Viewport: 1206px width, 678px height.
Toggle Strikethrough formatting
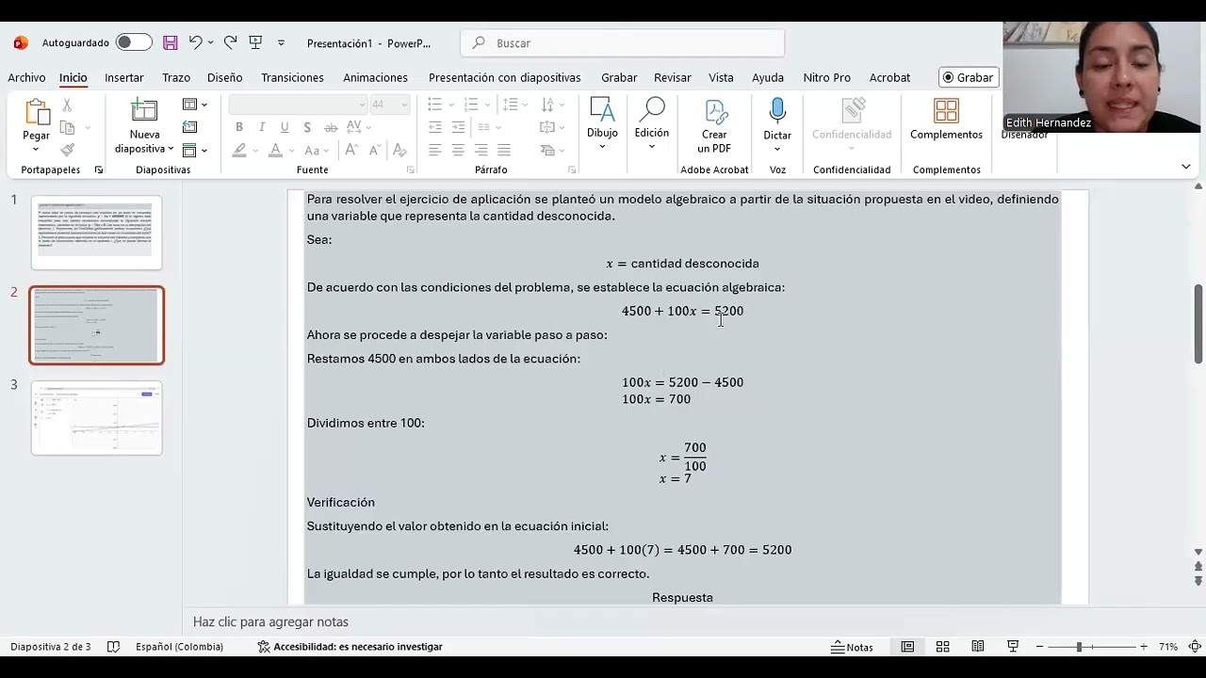331,127
